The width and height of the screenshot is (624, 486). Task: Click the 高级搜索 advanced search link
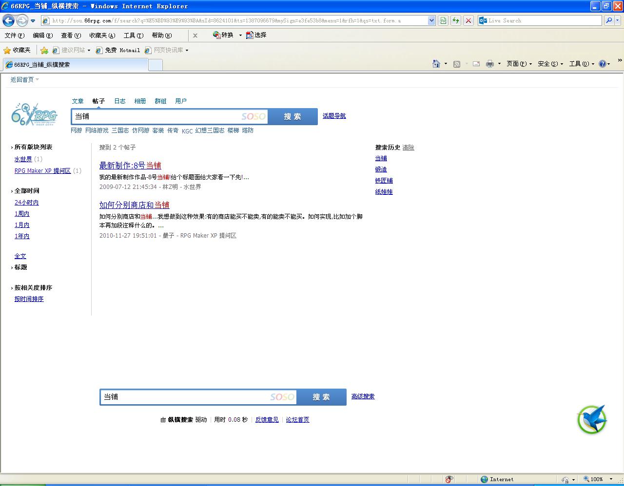(363, 396)
